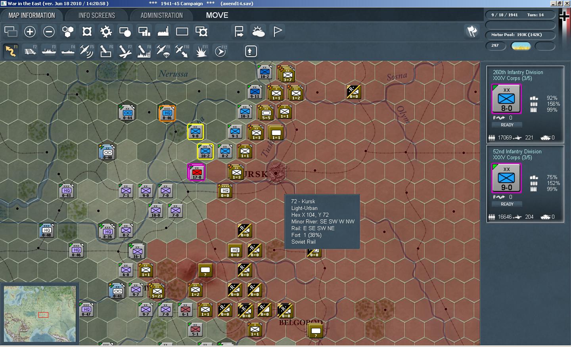571x347 pixels.
Task: Select the blue 9-11 infantry counter
Action: click(x=255, y=92)
